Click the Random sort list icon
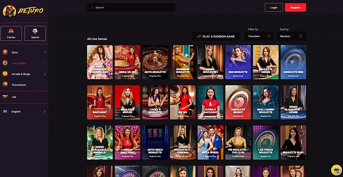The image size is (343, 177). coord(301,36)
